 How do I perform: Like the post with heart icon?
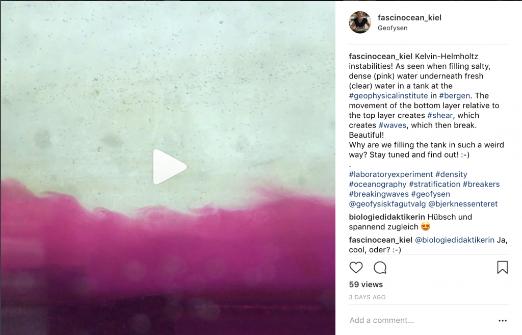point(356,267)
